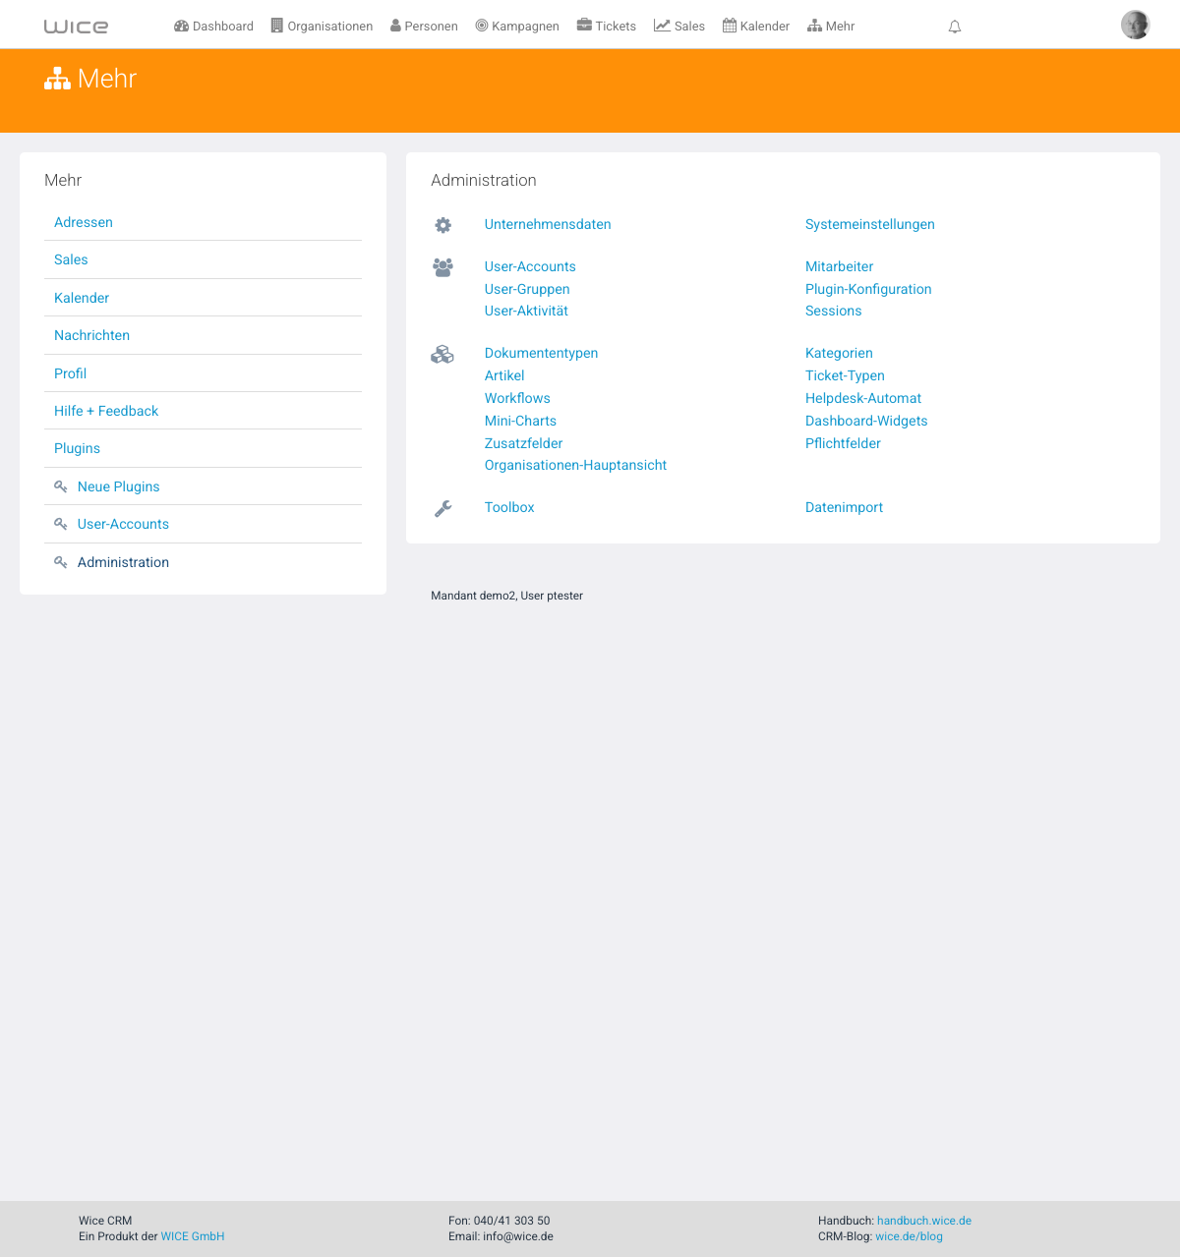Click the users group icon beside User-Accounts

tap(443, 267)
